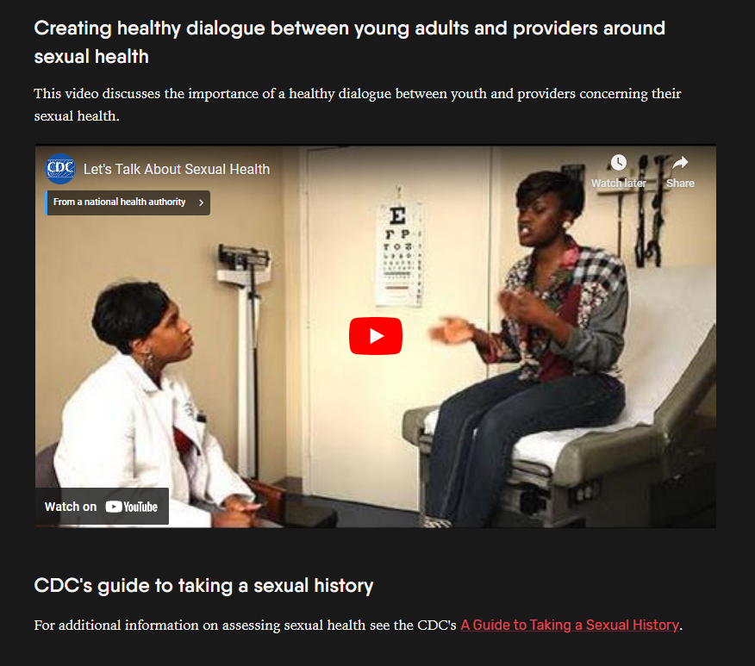This screenshot has width=755, height=666.
Task: Click the Share arrow icon
Action: [680, 163]
